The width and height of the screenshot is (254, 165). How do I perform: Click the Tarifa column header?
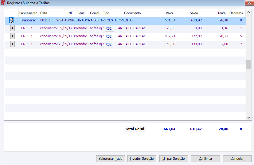[x=221, y=13]
